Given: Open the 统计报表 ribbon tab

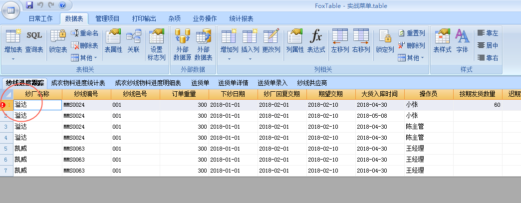Looking at the screenshot, I should (241, 19).
